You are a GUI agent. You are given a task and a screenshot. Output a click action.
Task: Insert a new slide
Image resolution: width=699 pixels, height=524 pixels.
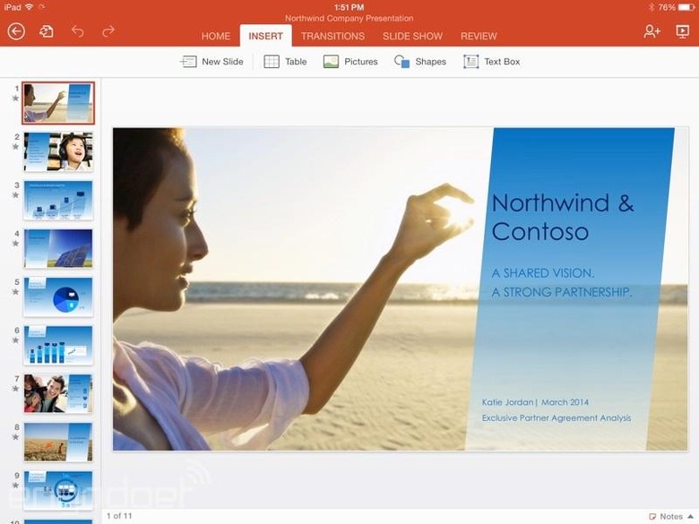pos(211,62)
